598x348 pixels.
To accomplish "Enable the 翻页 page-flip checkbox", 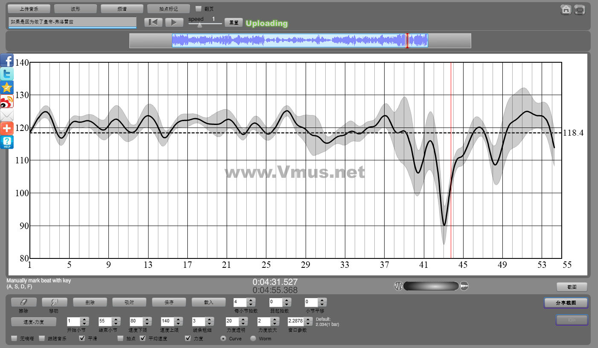I will coord(198,9).
